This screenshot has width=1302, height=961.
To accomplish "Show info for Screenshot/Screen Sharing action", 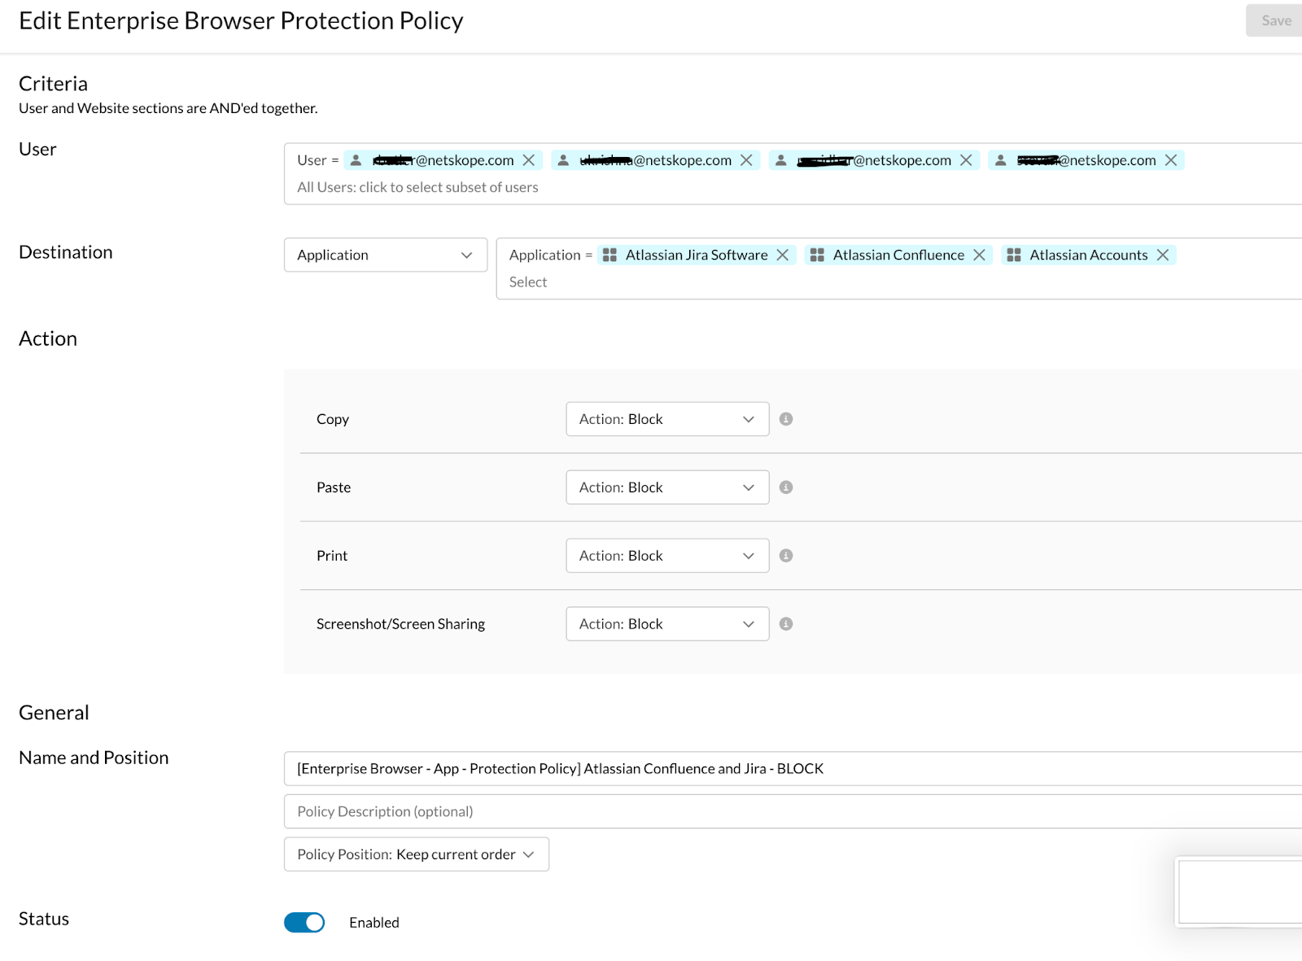I will point(786,624).
